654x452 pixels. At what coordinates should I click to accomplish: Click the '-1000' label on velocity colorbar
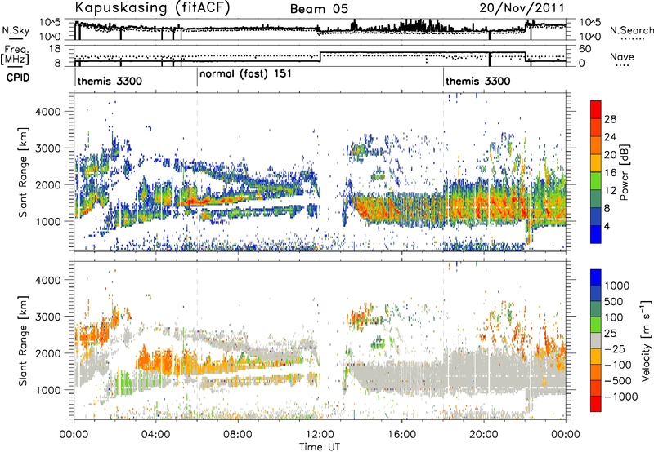pyautogui.click(x=620, y=397)
